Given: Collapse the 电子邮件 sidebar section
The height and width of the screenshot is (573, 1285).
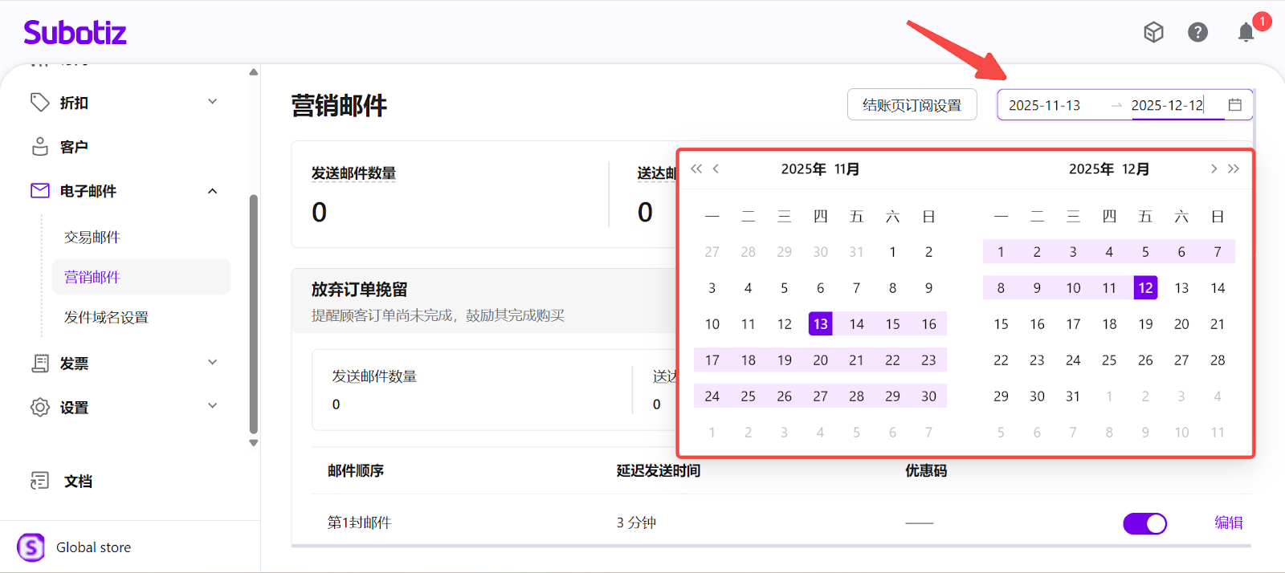Looking at the screenshot, I should [x=212, y=191].
